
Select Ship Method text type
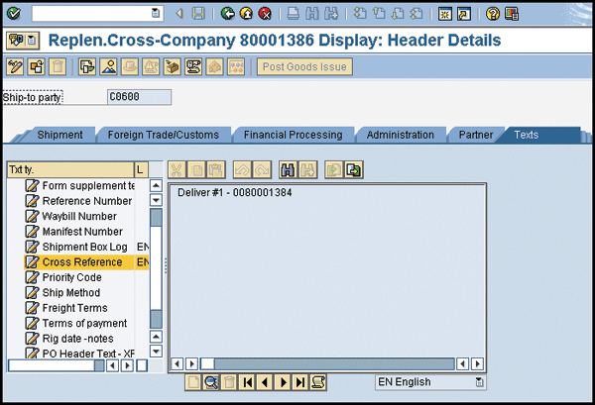click(71, 292)
